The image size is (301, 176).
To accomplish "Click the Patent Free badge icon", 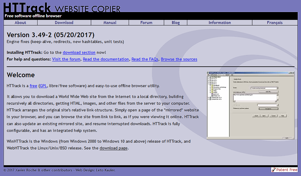I will pos(284,170).
